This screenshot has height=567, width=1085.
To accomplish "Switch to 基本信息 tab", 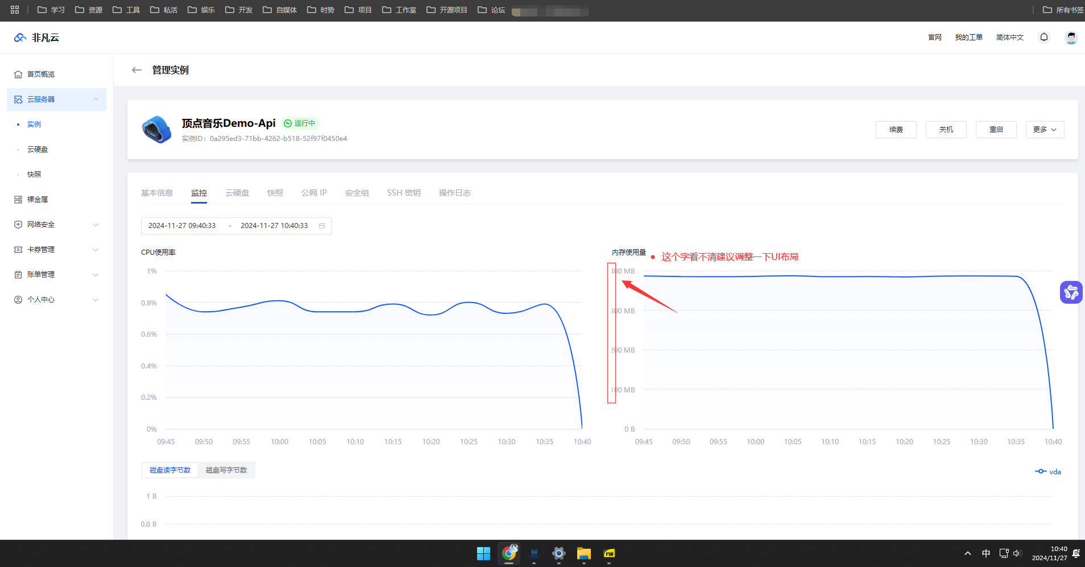I will [x=157, y=193].
